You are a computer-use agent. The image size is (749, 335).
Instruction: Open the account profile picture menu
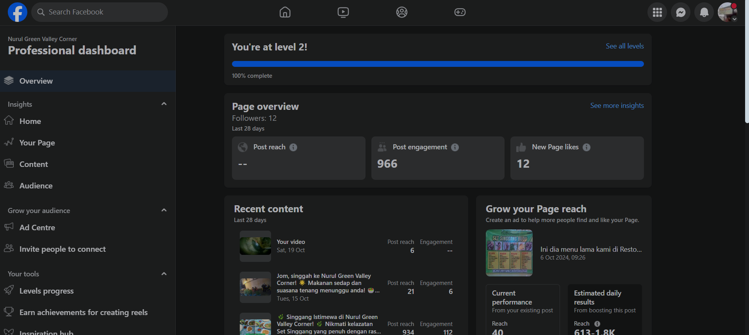point(728,13)
